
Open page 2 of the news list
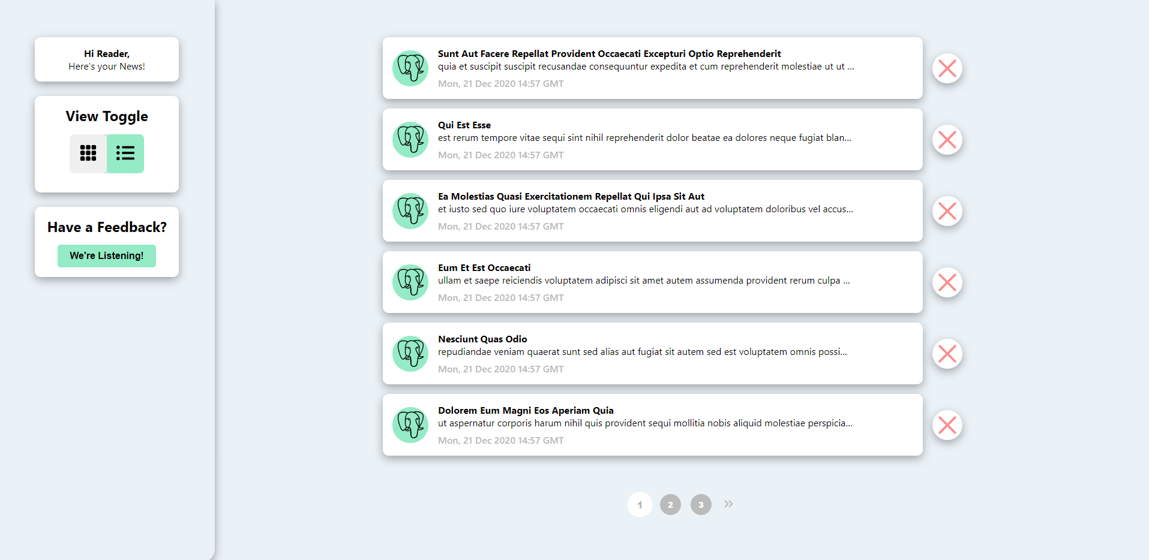point(670,504)
